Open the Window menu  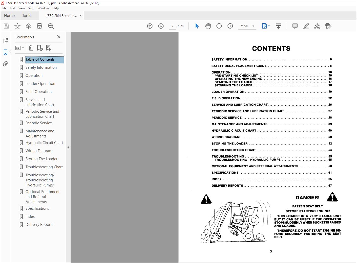43,8
